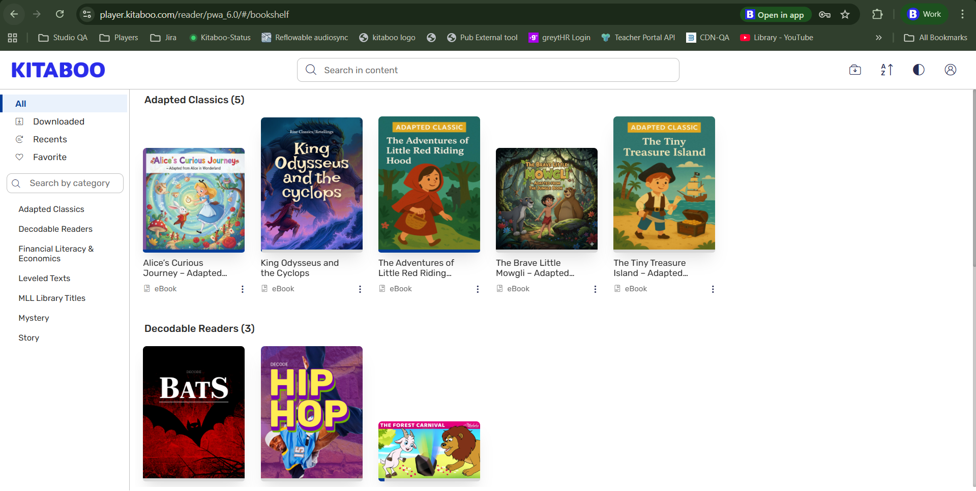Open the downloads folder icon in header

point(855,70)
